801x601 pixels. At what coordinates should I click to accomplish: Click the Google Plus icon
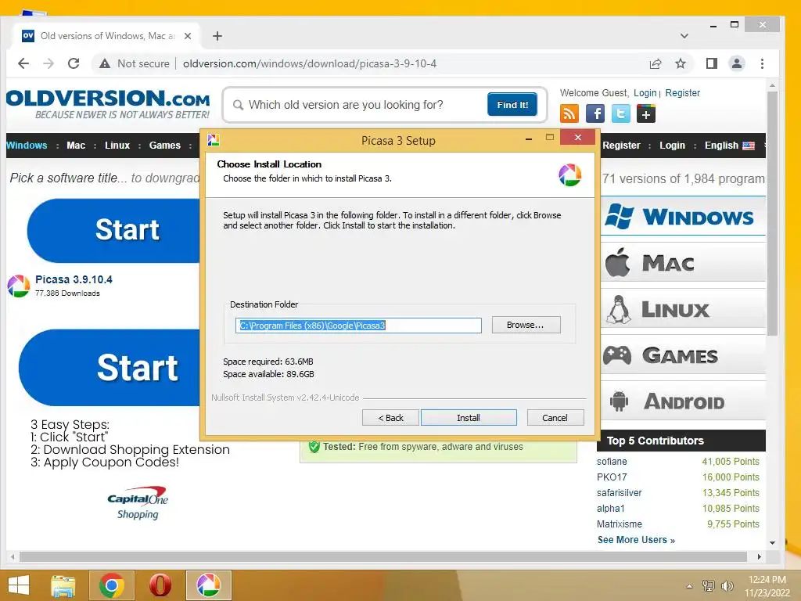coord(645,113)
